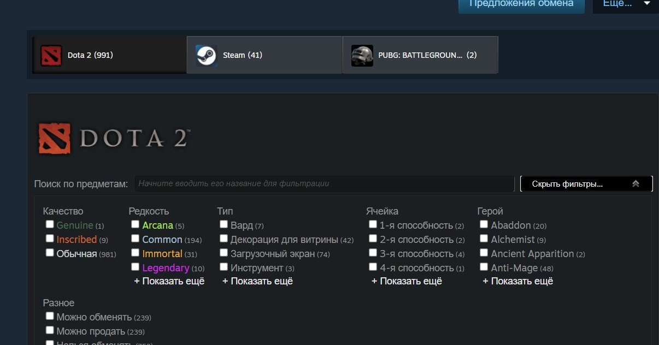
Task: Enable the Common rarity filter
Action: pyautogui.click(x=135, y=239)
